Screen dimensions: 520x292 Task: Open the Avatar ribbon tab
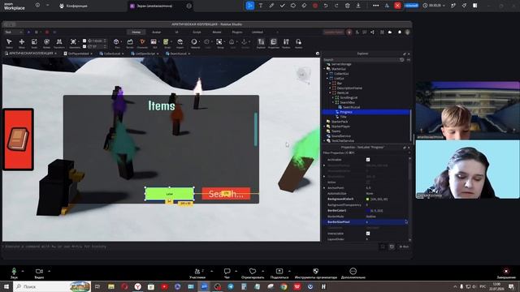pos(156,32)
